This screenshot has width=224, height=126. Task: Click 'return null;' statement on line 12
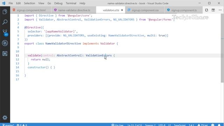point(41,59)
